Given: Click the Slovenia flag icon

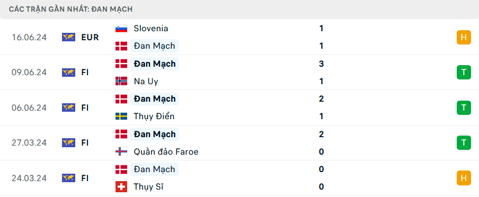Looking at the screenshot, I should point(121,29).
